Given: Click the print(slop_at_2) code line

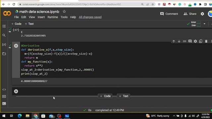Looking at the screenshot, I should click(34, 74).
